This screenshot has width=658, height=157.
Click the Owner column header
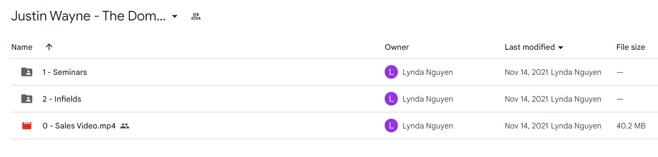pyautogui.click(x=397, y=47)
